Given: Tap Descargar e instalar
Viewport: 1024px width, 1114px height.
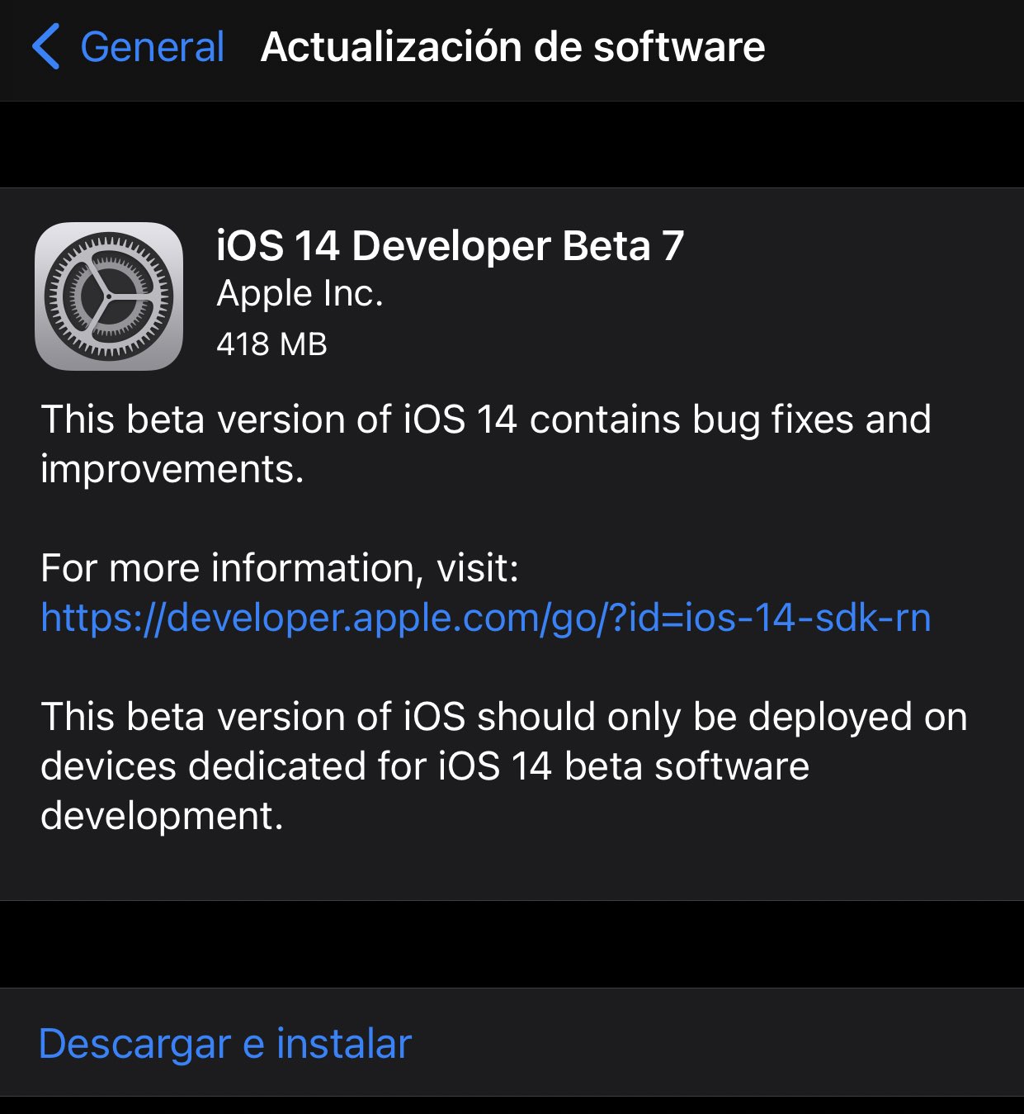Looking at the screenshot, I should coord(224,1043).
